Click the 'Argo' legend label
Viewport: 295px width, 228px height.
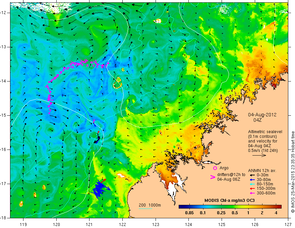coord(224,168)
